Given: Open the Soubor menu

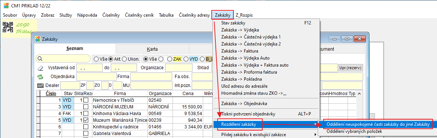Looking at the screenshot, I should click(10, 15).
